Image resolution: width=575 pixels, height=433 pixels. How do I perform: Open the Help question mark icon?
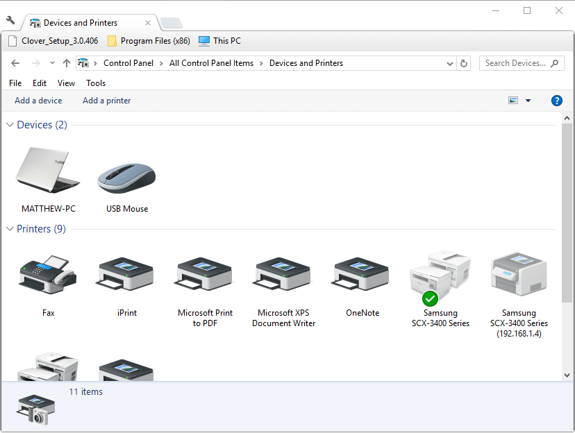pos(556,101)
